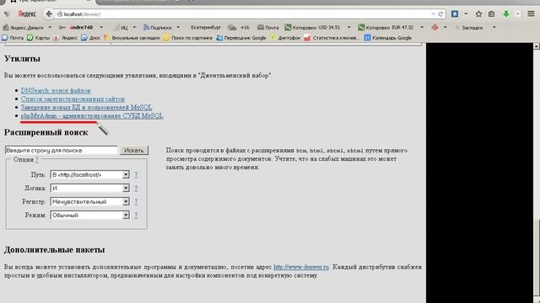This screenshot has height=303, width=540.
Task: Open the Яндекс bookmark
Action: [x=66, y=38]
